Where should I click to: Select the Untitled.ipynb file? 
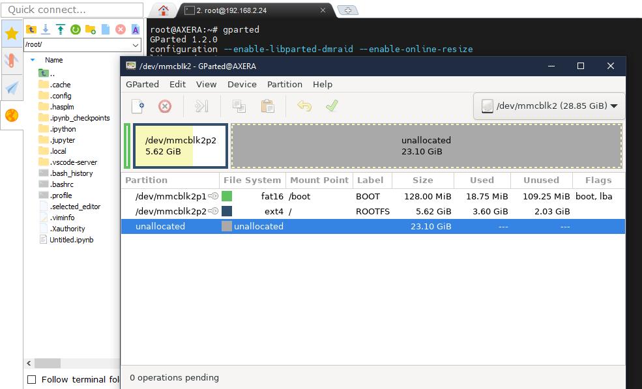tap(66, 240)
